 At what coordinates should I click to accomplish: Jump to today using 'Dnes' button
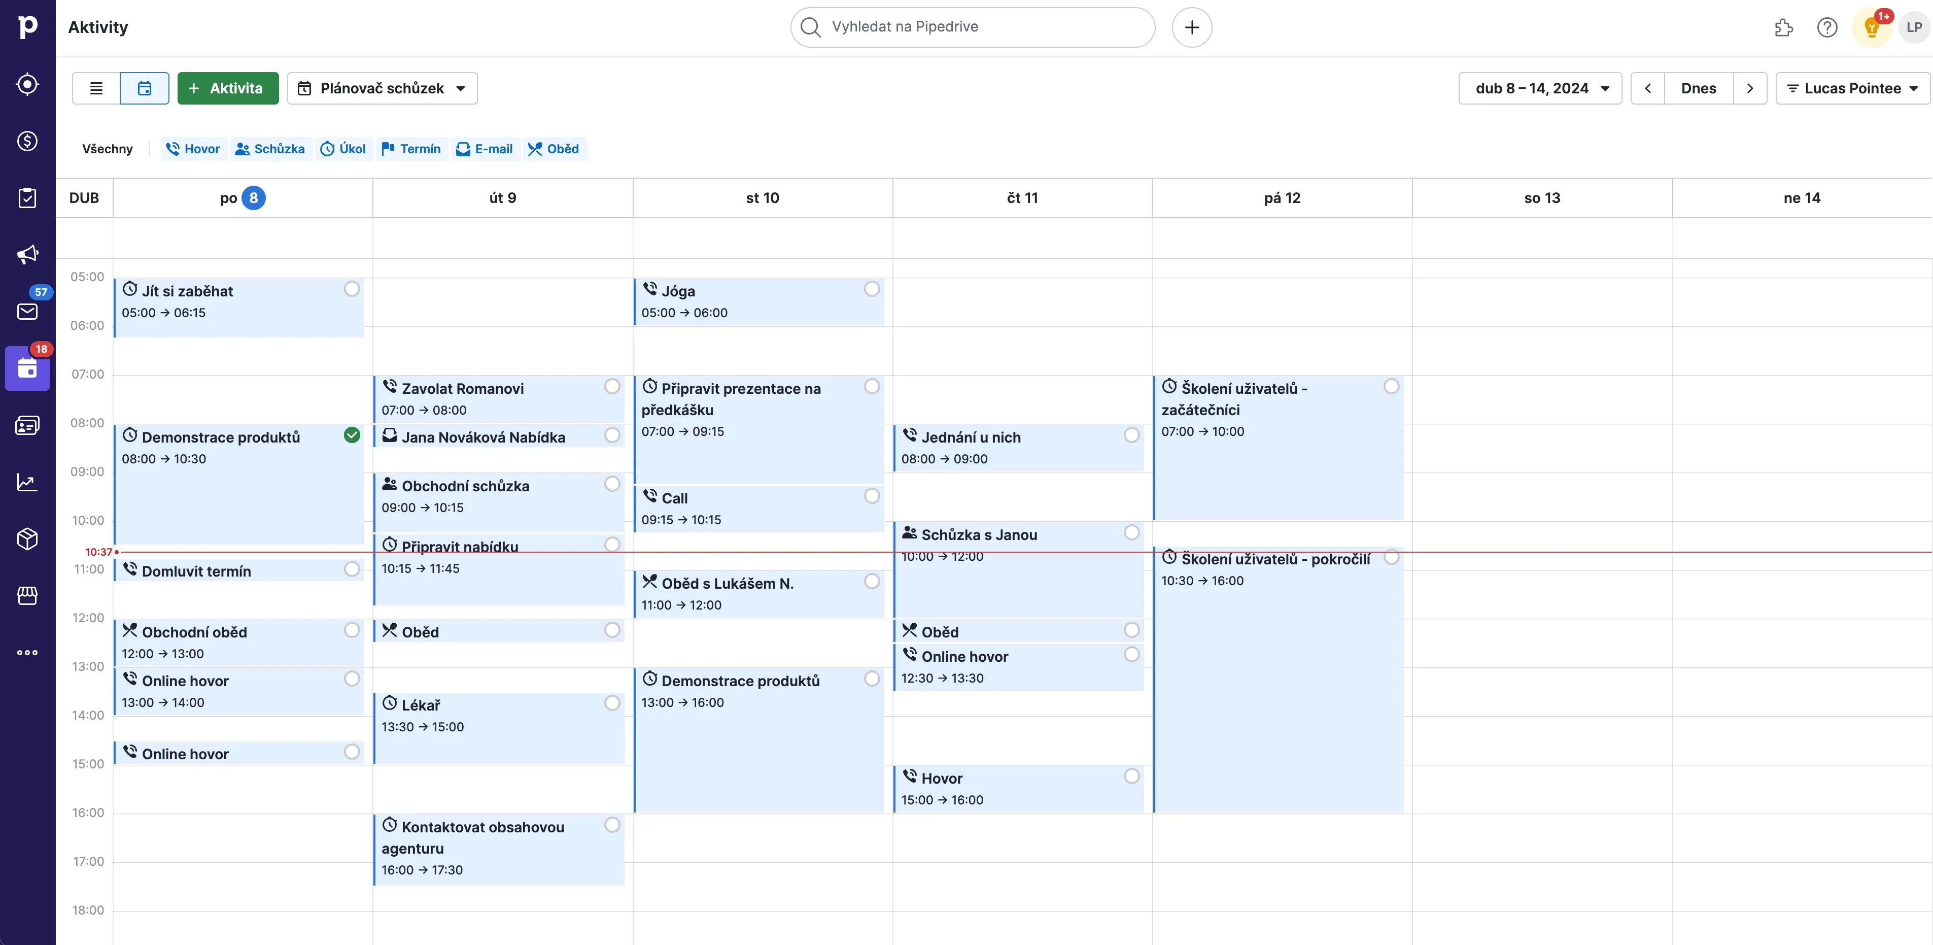click(x=1699, y=88)
